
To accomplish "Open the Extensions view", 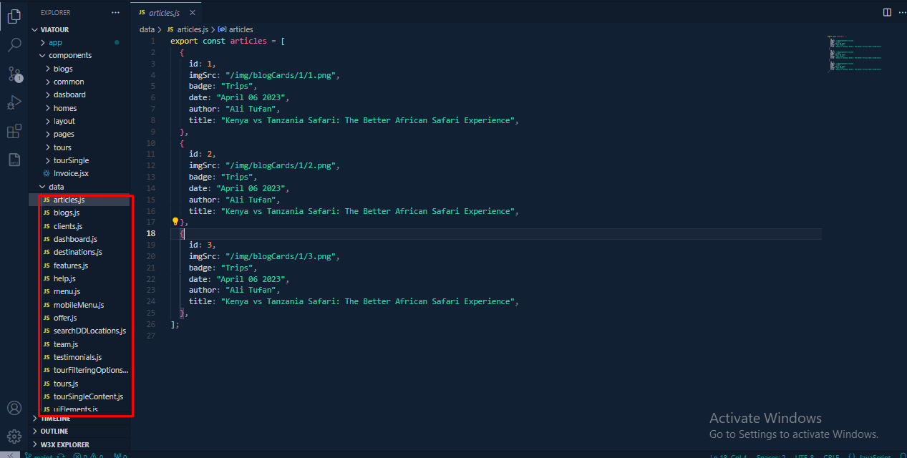I will coord(14,131).
